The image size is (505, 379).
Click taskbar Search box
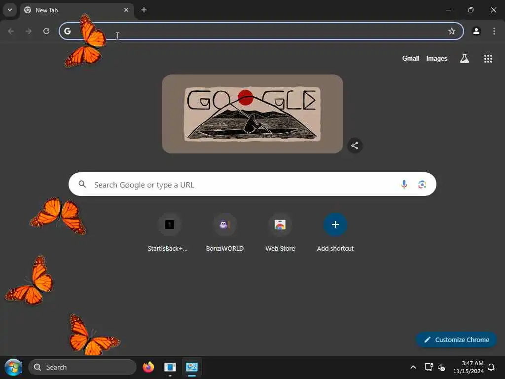(82, 367)
